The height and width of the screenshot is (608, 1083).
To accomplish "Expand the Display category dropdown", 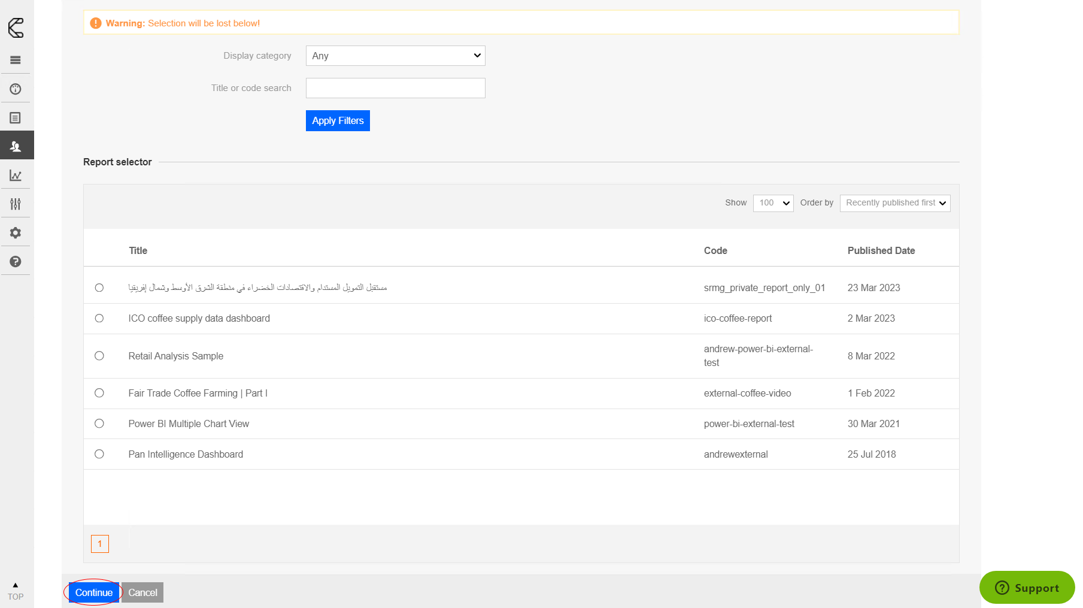I will coord(395,56).
